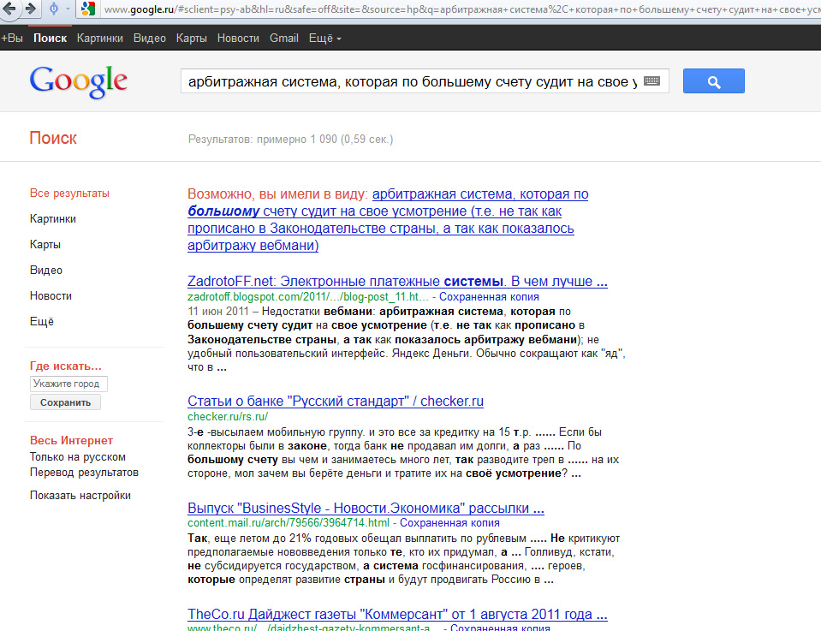Select Только на русском filter
Image resolution: width=821 pixels, height=631 pixels.
tap(78, 457)
